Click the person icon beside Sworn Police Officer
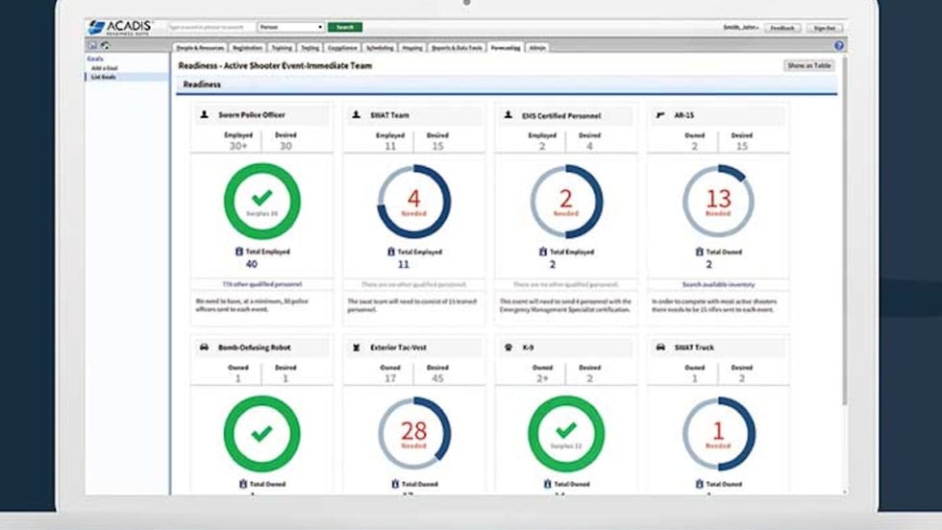 tap(204, 115)
